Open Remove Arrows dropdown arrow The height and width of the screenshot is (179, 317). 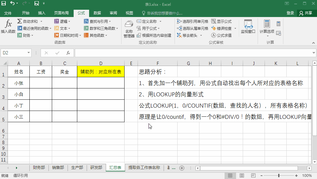(201, 35)
